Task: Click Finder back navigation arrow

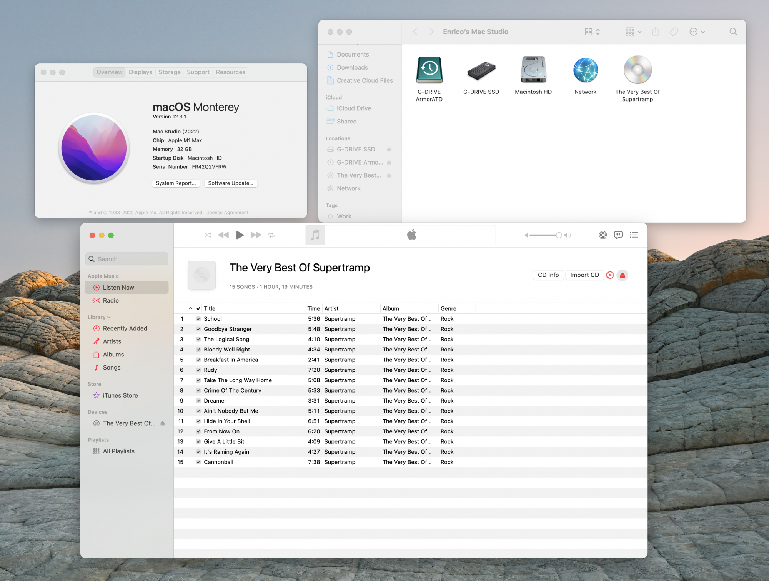Action: click(x=415, y=32)
